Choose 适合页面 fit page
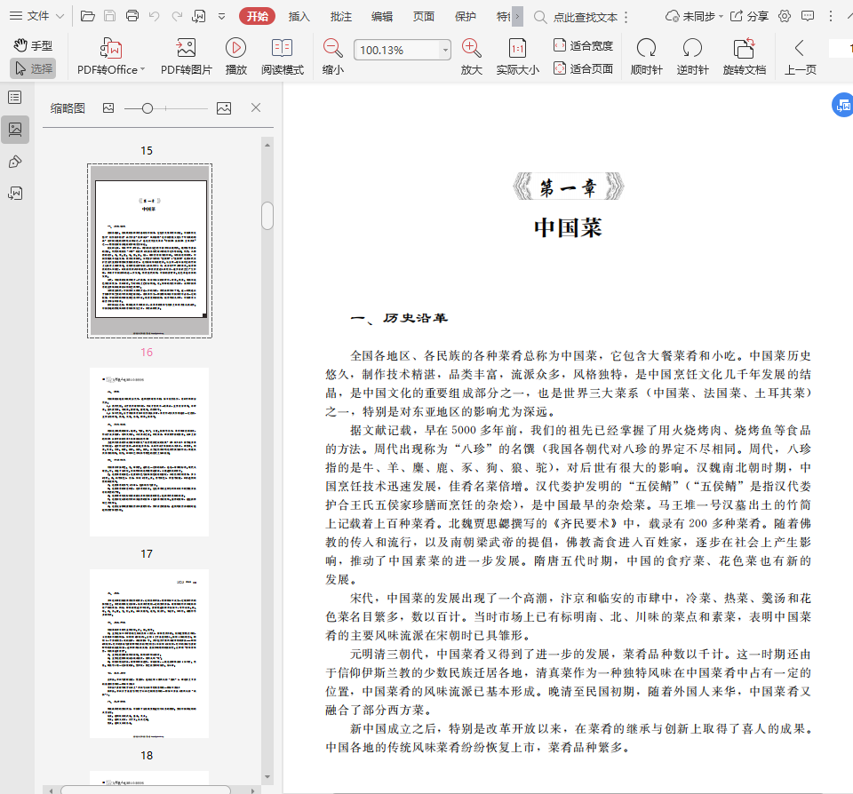This screenshot has width=853, height=794. [x=583, y=68]
